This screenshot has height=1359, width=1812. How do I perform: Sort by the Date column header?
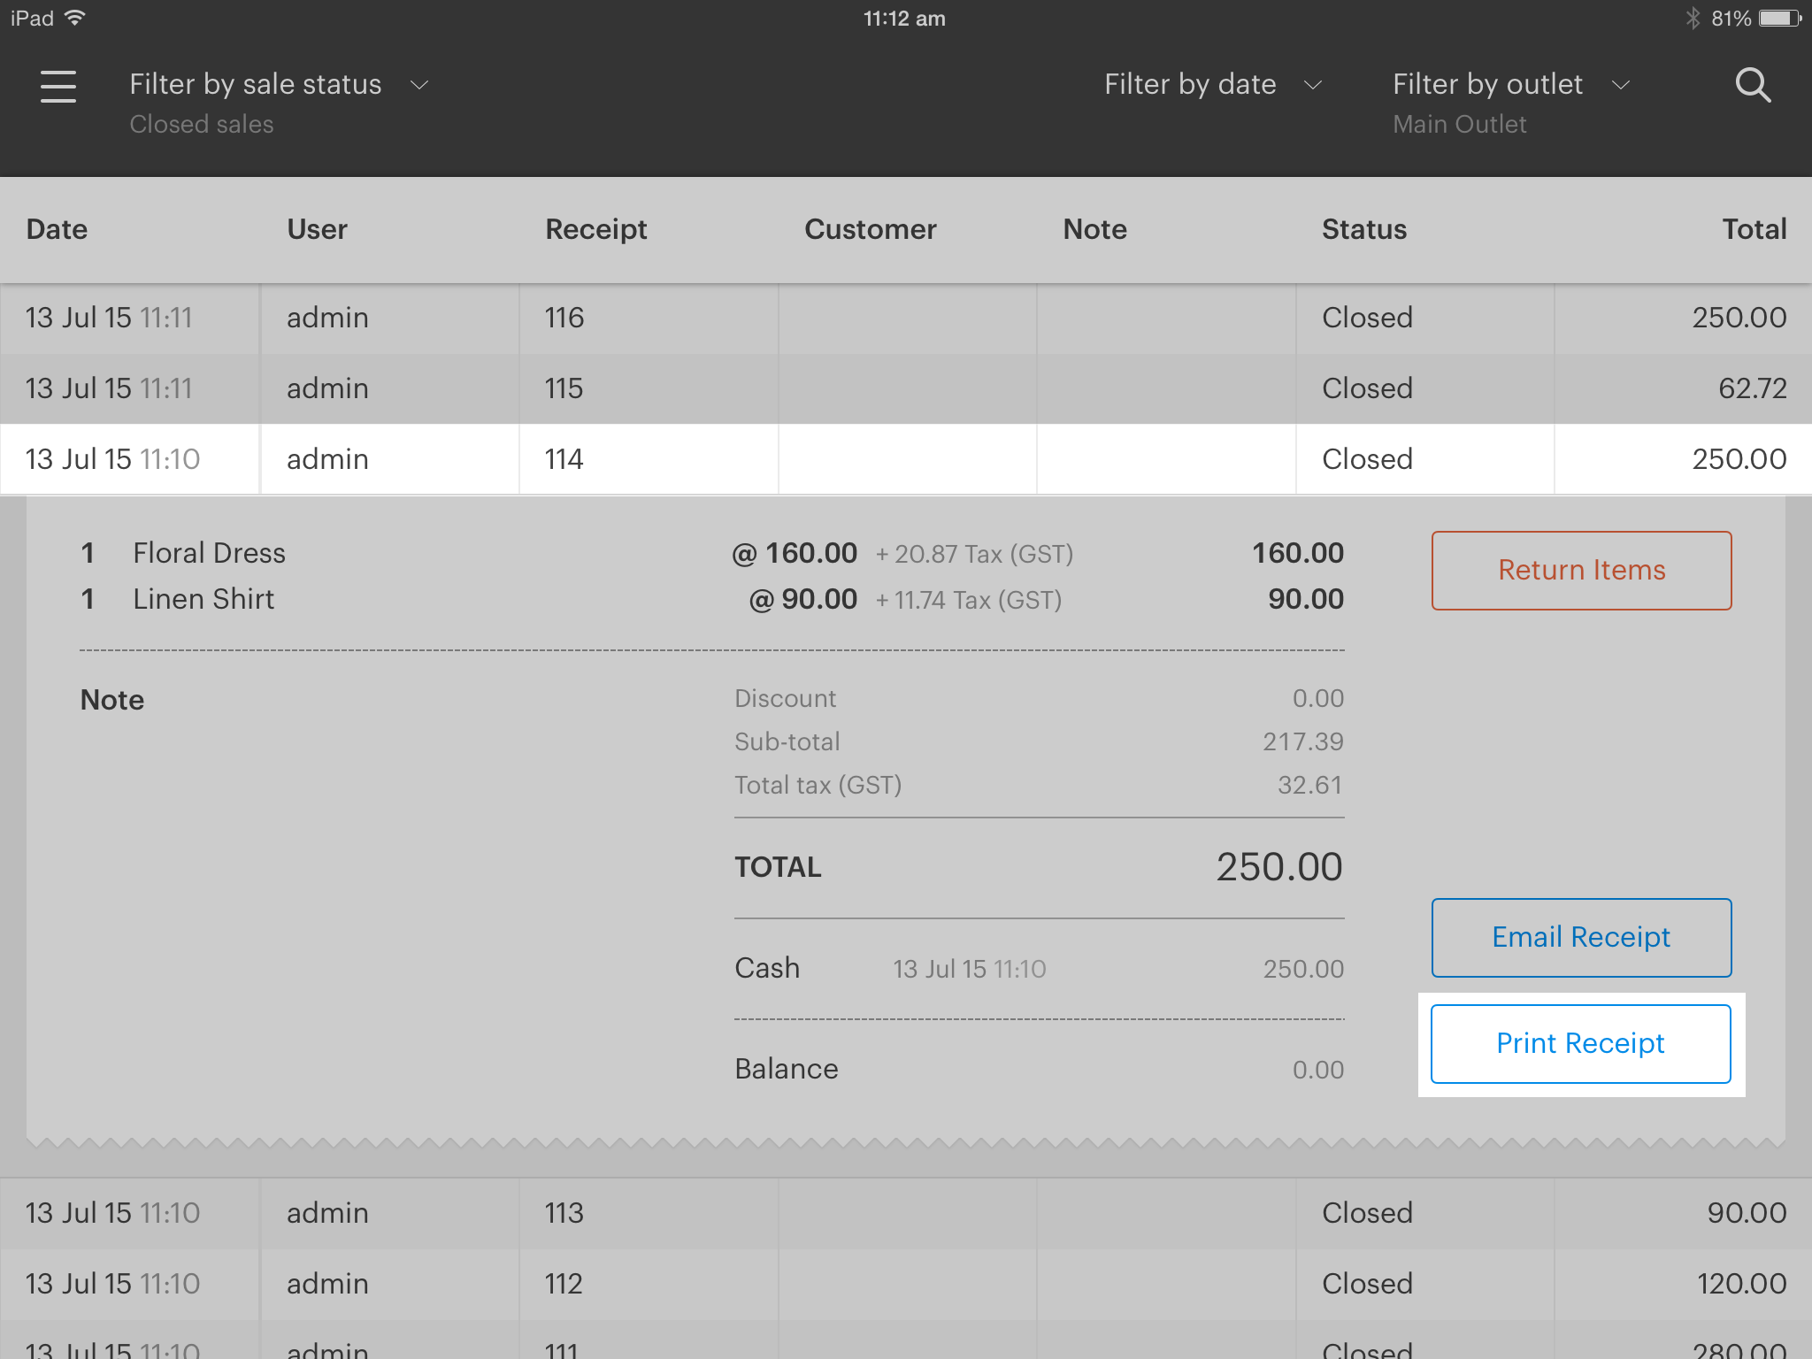click(58, 229)
